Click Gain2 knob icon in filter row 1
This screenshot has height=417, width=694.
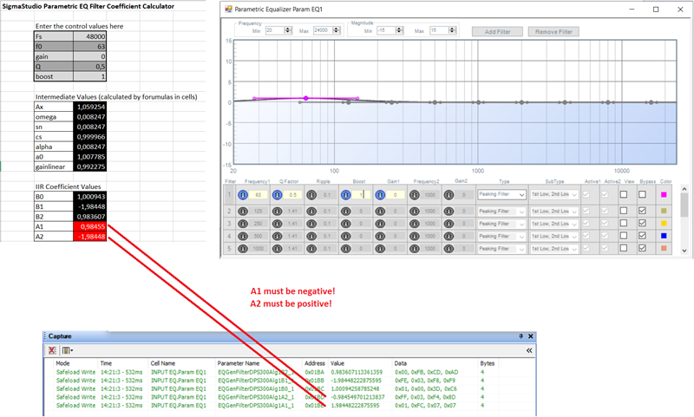448,194
